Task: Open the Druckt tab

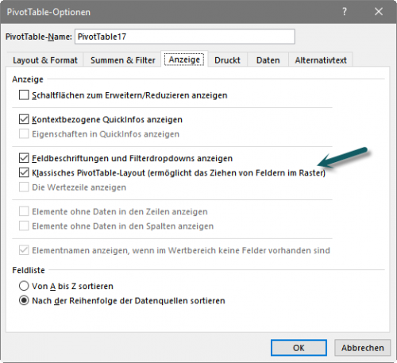Action: tap(227, 60)
